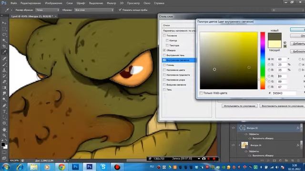
Task: Click the current color swatch preview
Action: 274,44
